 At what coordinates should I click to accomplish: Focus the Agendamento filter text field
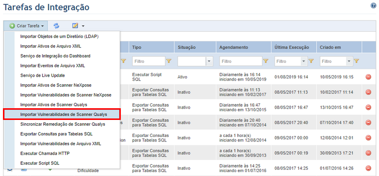241,61
